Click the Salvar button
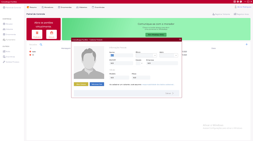 169,93
